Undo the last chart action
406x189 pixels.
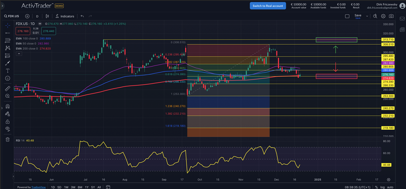tap(82, 16)
